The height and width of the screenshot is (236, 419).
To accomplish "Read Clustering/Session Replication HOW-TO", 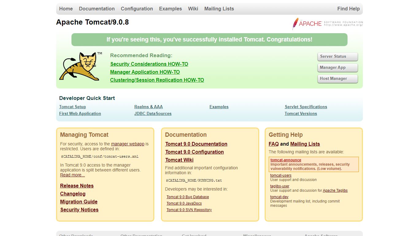I will [157, 80].
